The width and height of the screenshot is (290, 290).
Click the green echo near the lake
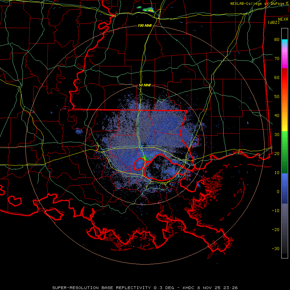pyautogui.click(x=145, y=158)
